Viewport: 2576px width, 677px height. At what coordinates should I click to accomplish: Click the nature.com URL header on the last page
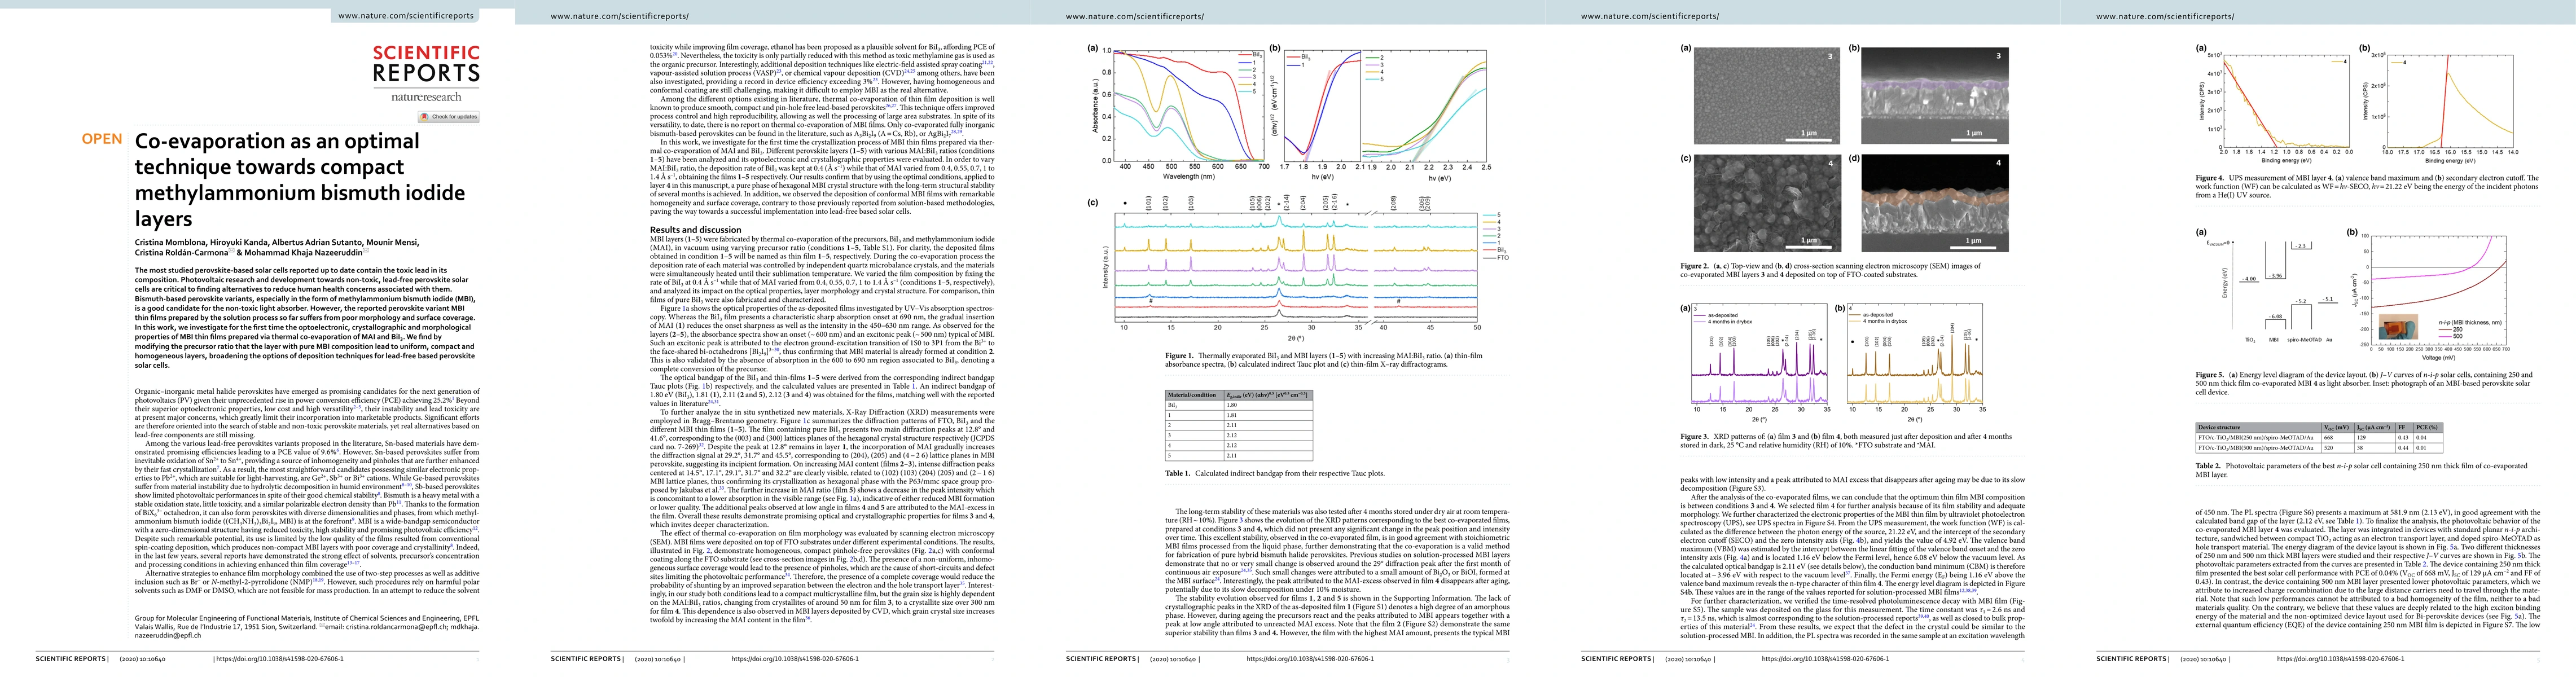(2165, 16)
